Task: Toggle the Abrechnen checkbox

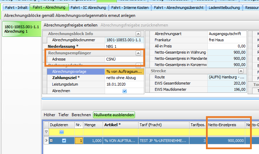Action: [124, 91]
